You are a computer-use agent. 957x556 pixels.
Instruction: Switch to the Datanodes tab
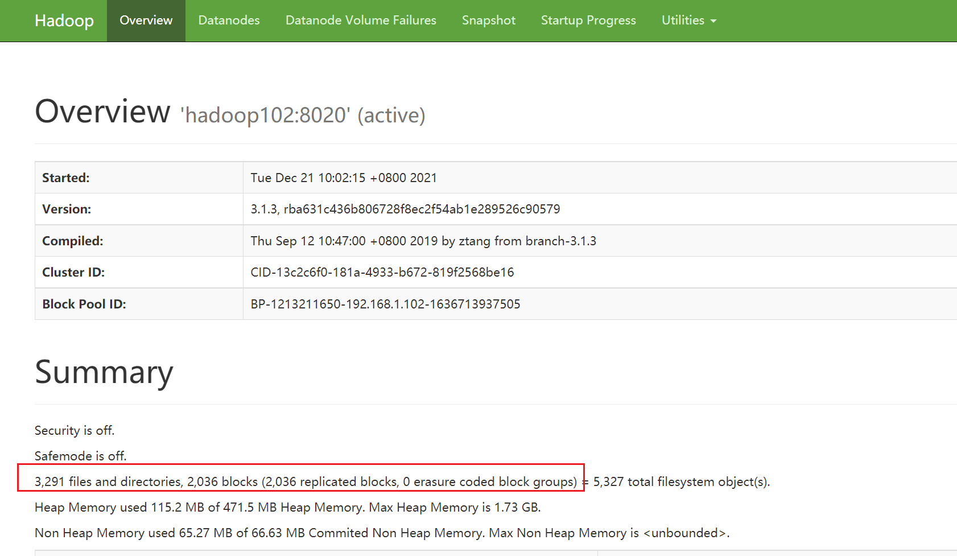(x=229, y=20)
